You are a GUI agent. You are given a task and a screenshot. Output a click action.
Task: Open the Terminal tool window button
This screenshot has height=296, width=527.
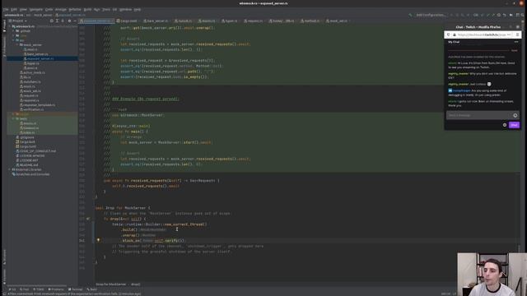pos(75,289)
